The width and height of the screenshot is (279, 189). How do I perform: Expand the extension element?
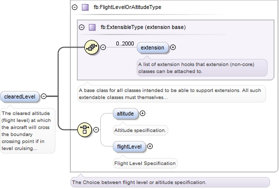coord(173,47)
